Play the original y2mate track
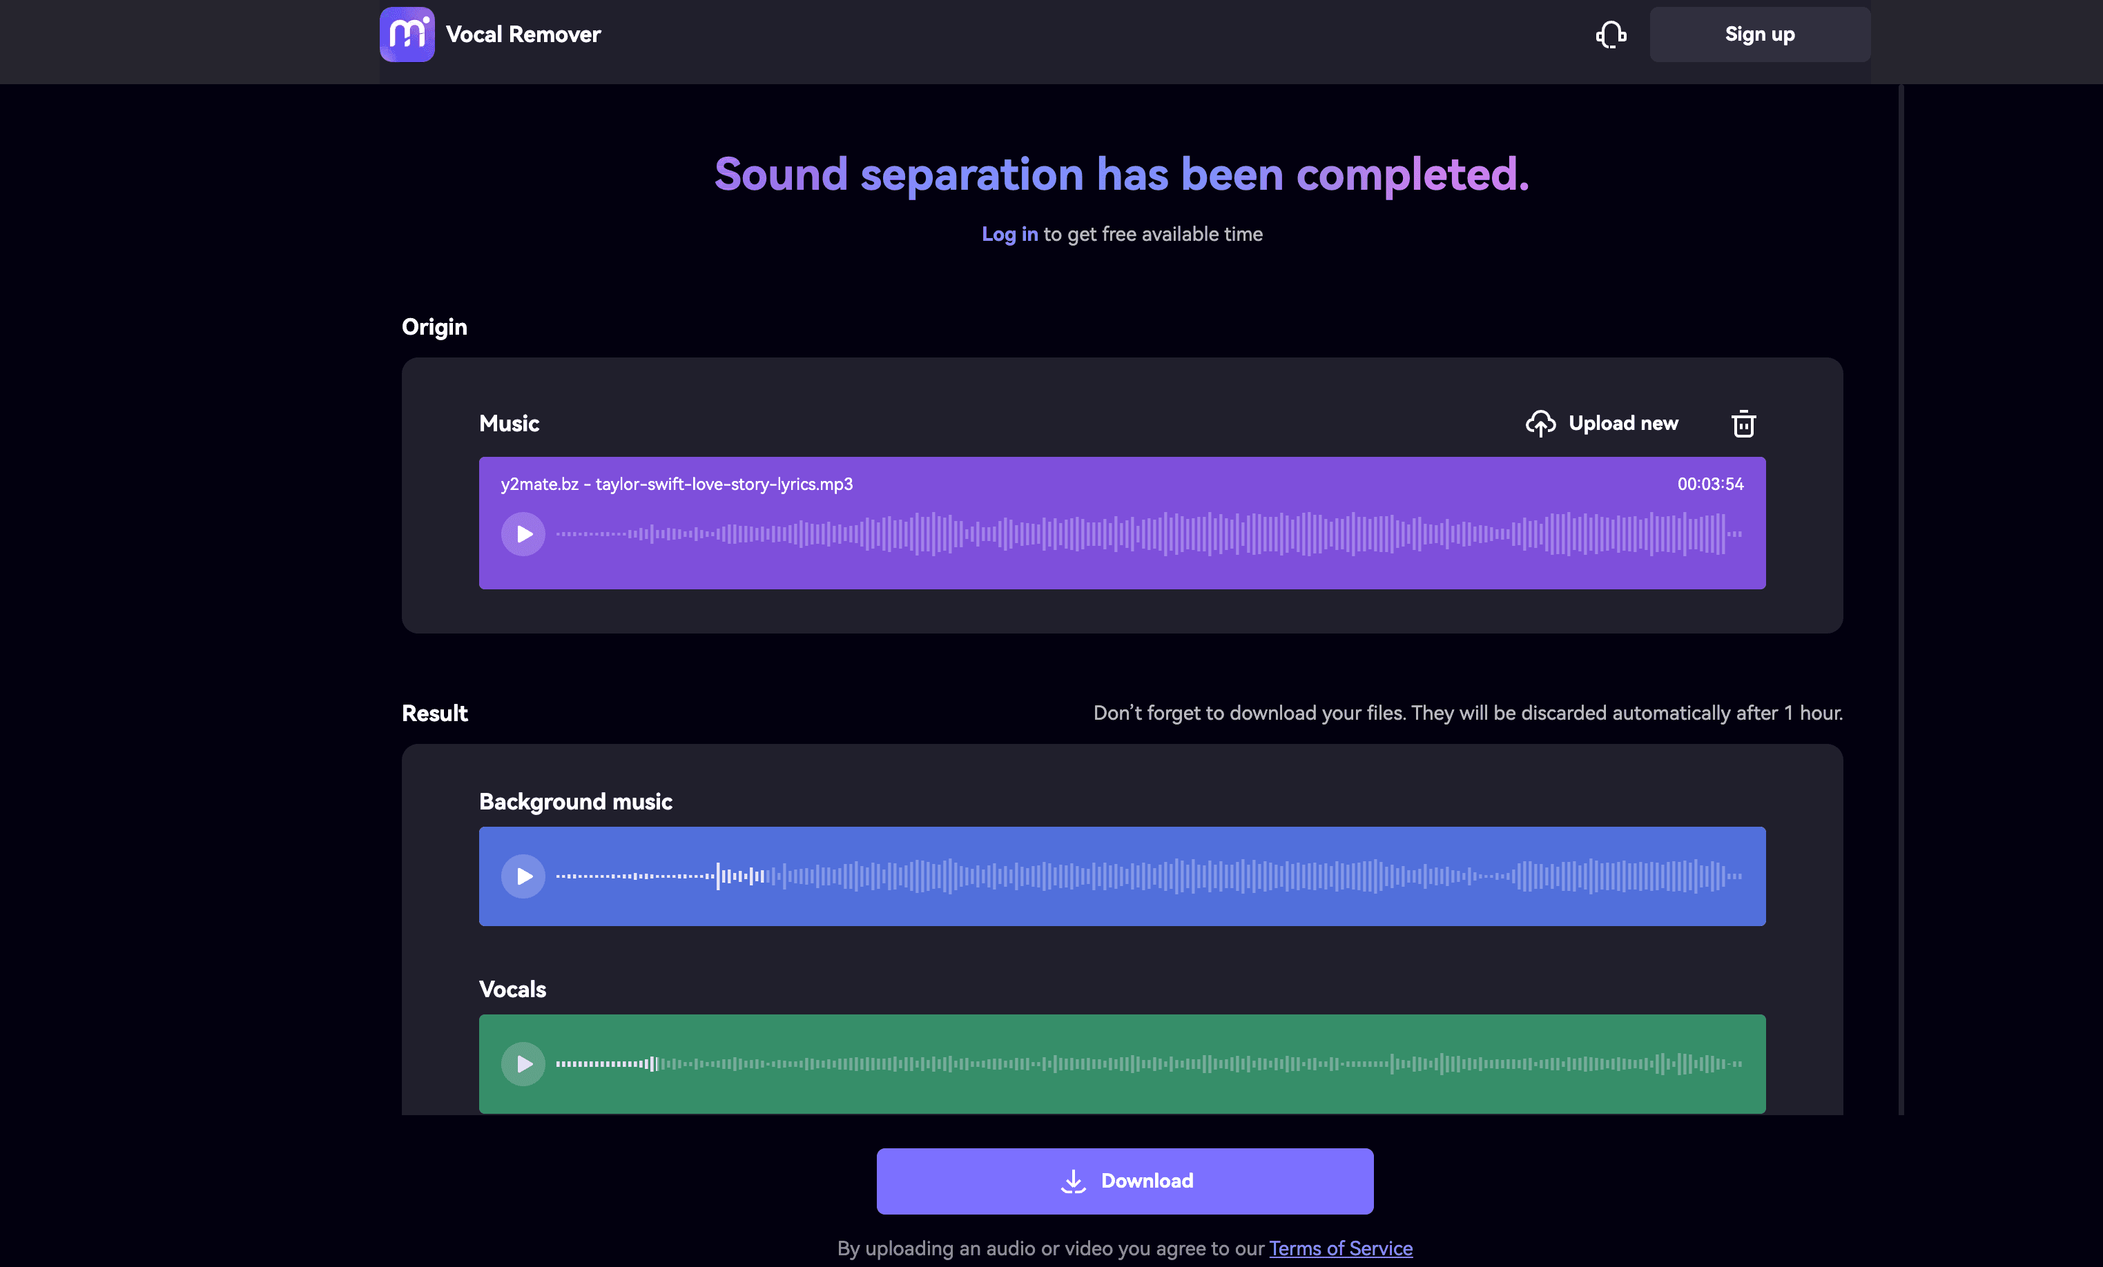The height and width of the screenshot is (1267, 2103). (x=523, y=534)
